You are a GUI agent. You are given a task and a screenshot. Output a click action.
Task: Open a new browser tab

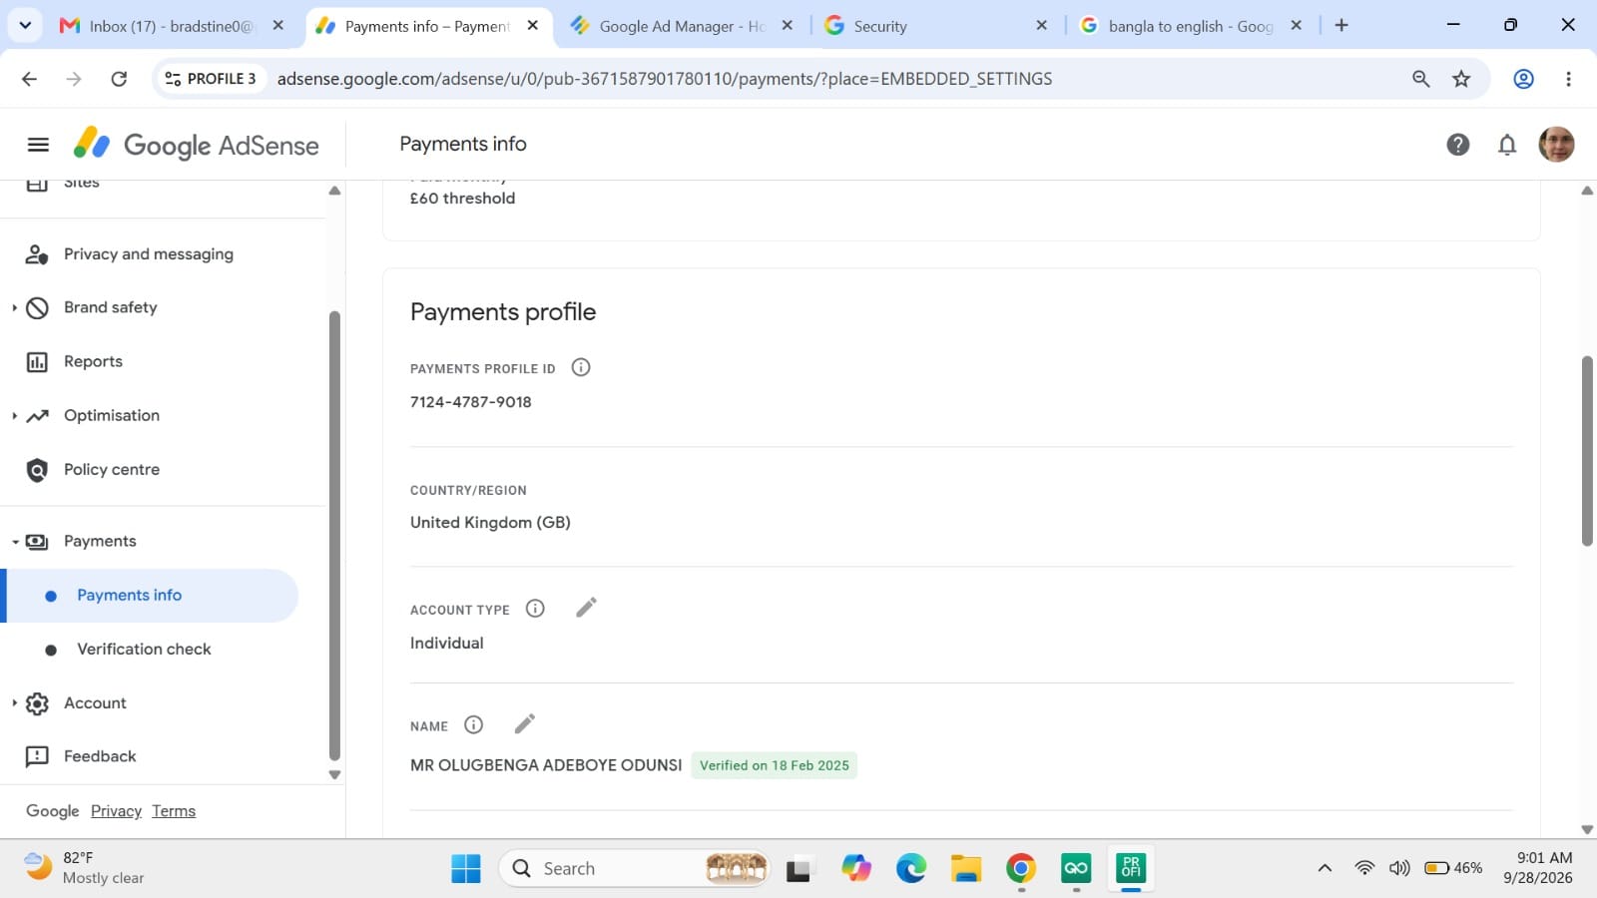pos(1341,26)
